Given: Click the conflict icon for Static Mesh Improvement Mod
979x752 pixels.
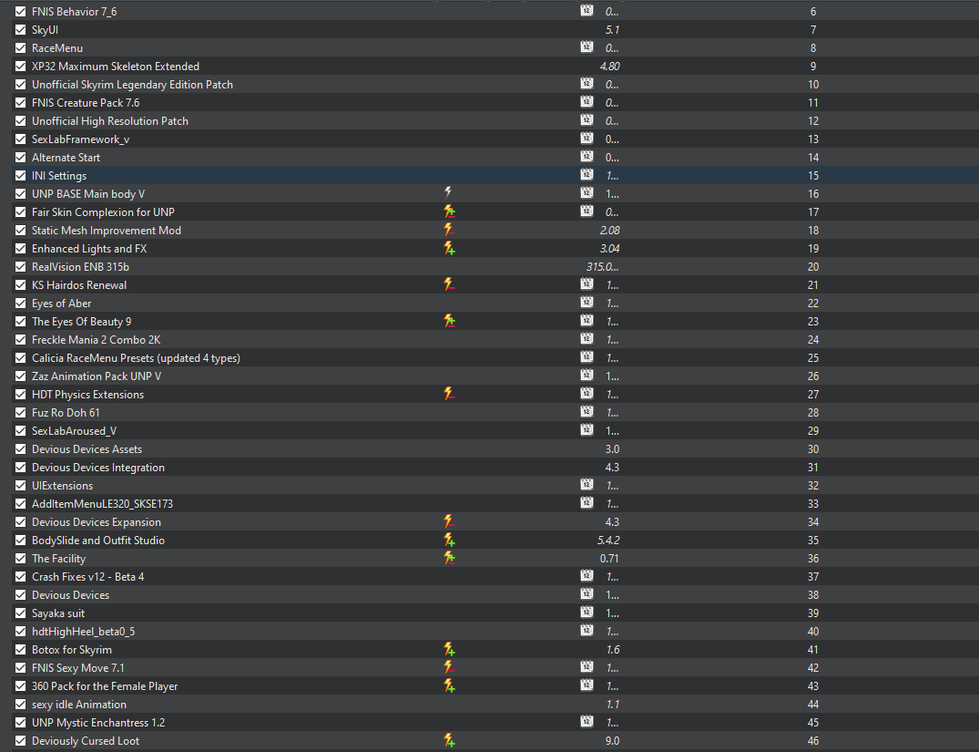Looking at the screenshot, I should pos(449,230).
